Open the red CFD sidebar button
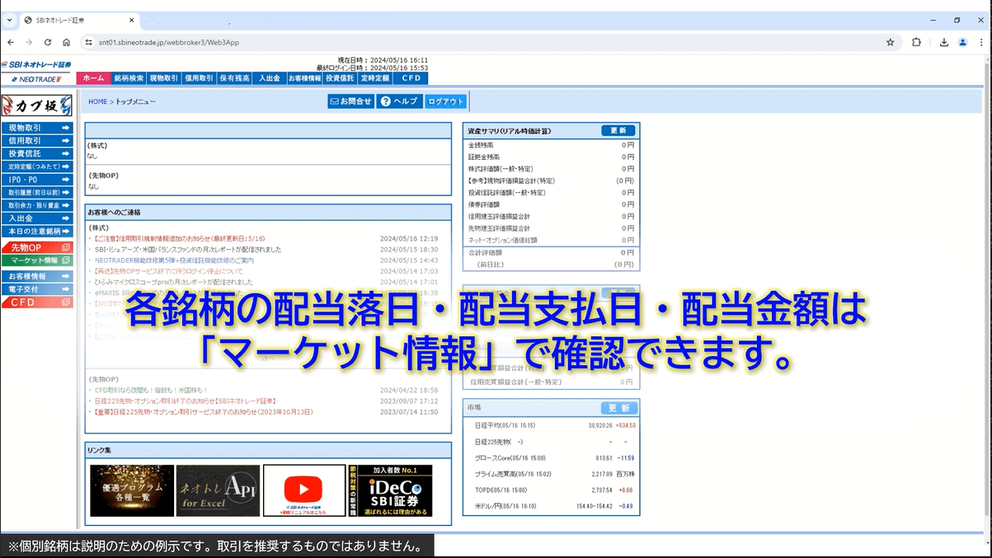Image resolution: width=992 pixels, height=558 pixels. pyautogui.click(x=37, y=302)
